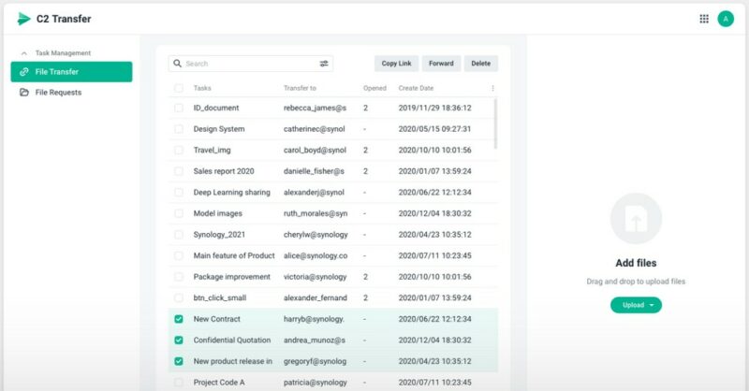Select the New Contract task name
749x391 pixels.
coord(217,319)
